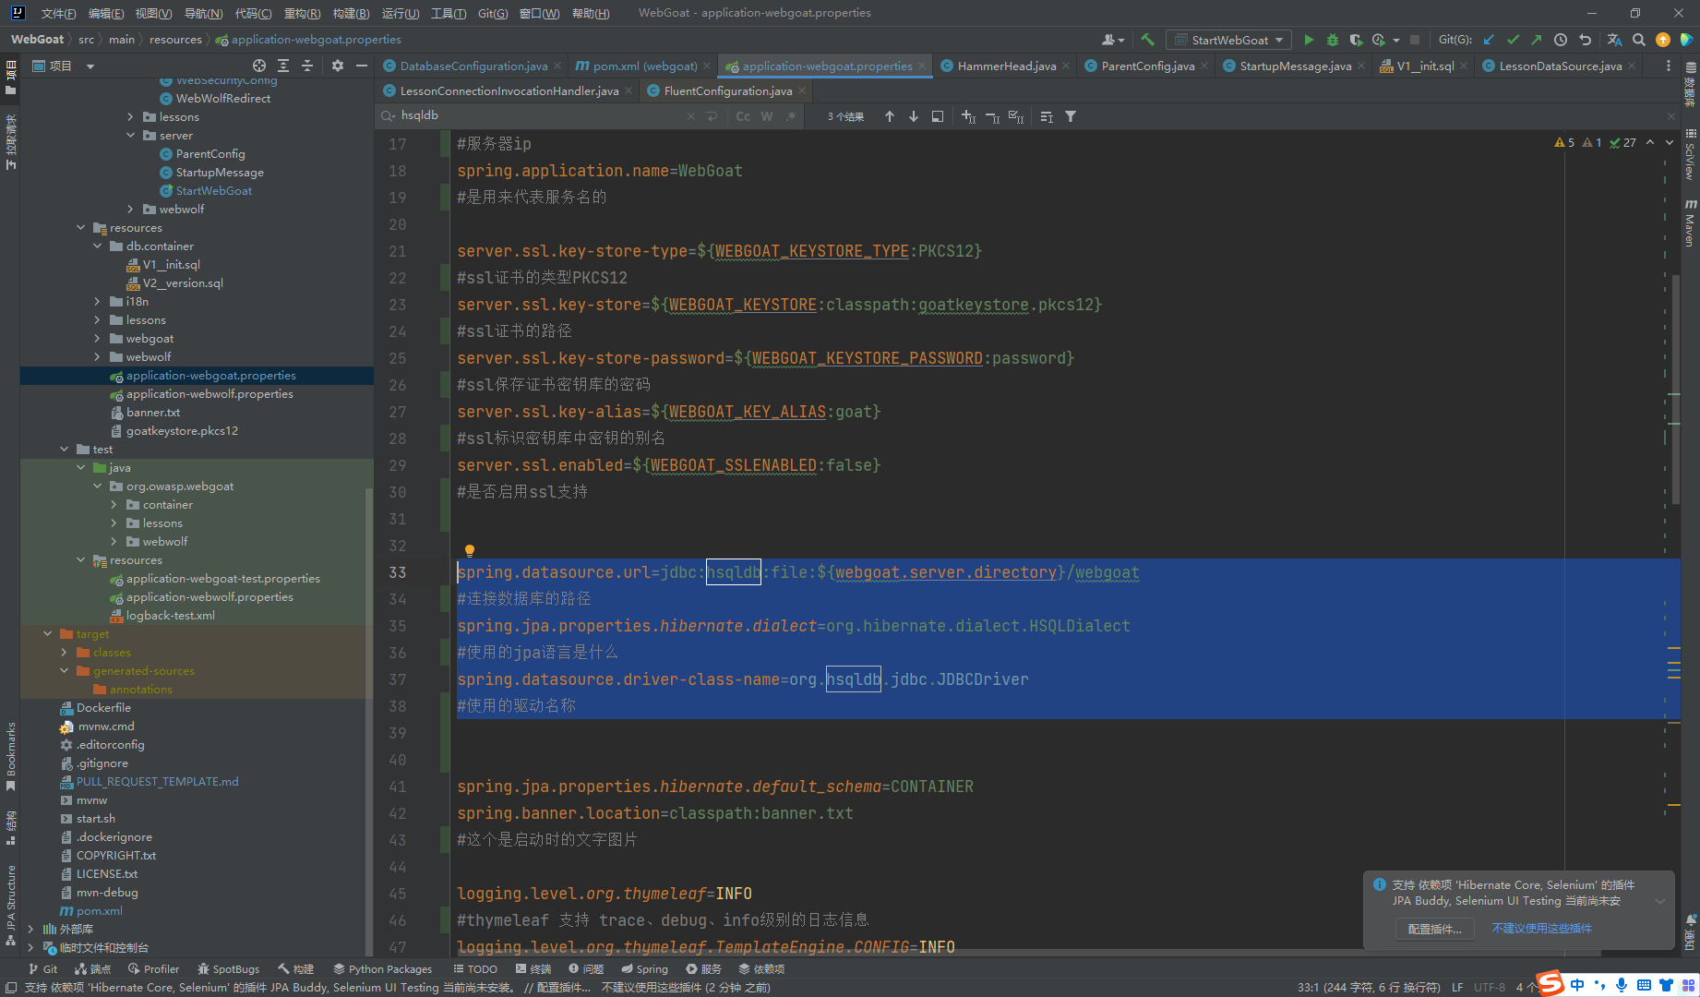This screenshot has height=997, width=1700.
Task: Toggle select all occurrences icon in search bar
Action: 1016,116
